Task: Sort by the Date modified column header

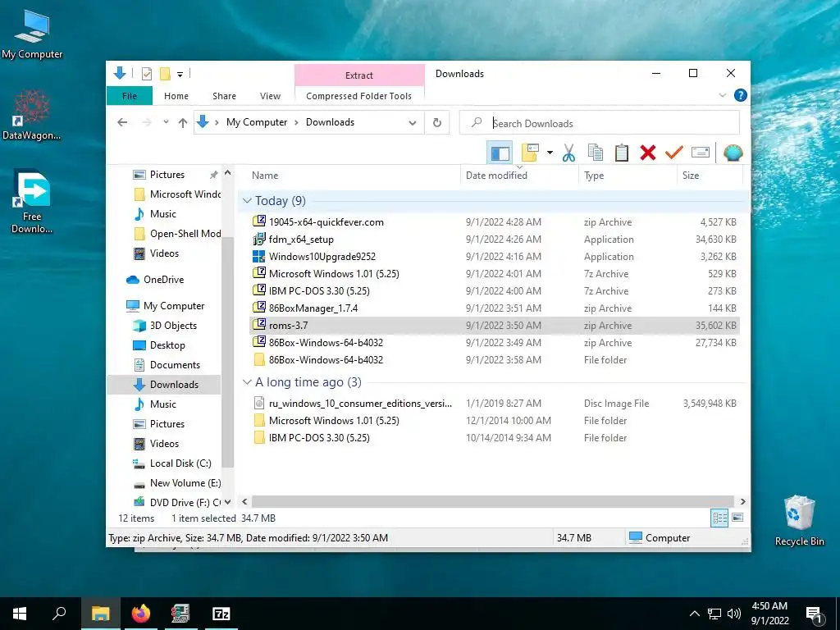Action: point(519,176)
